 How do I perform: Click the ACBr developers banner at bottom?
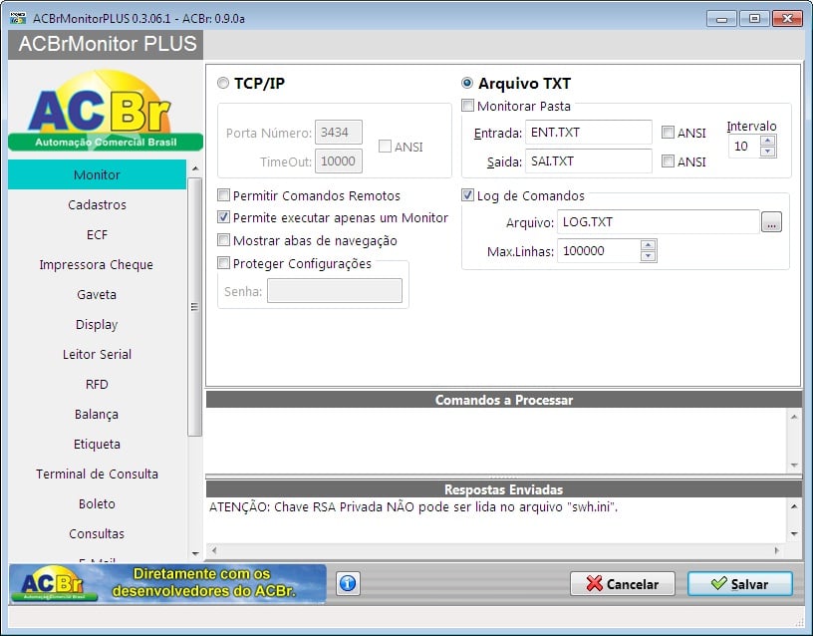tap(168, 584)
